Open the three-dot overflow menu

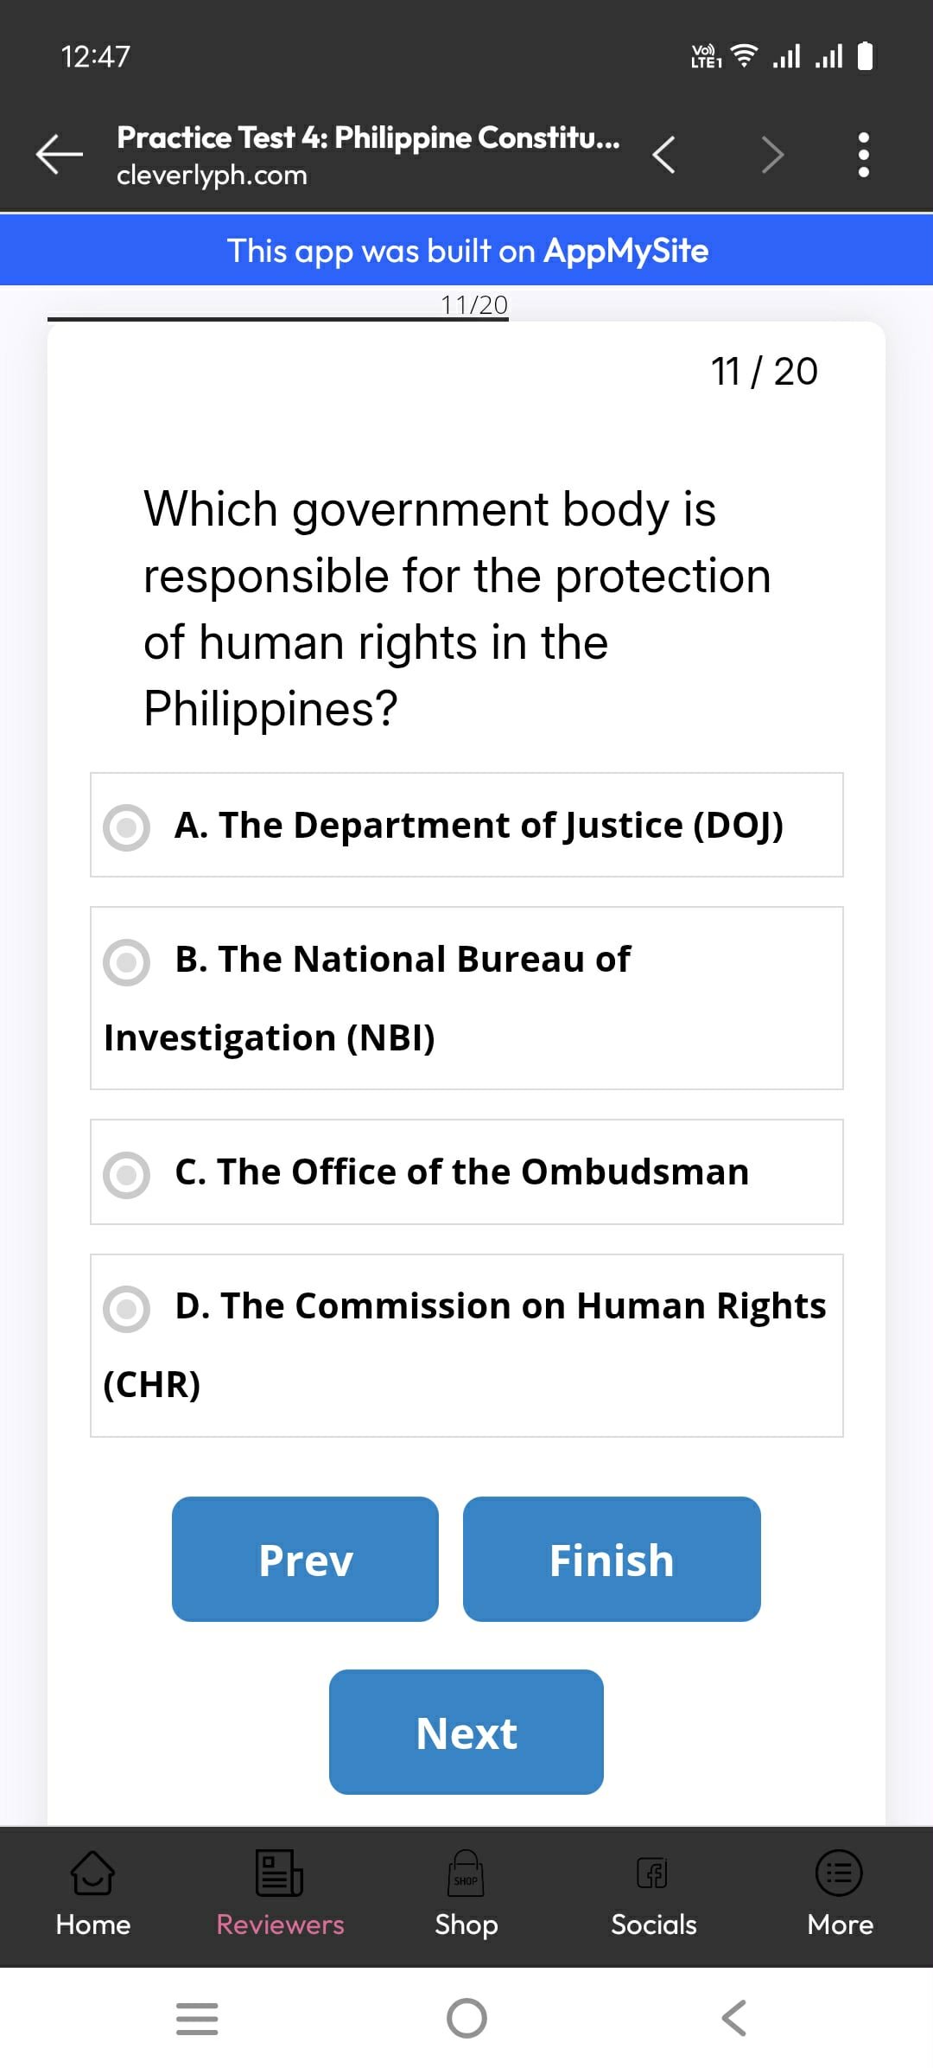[863, 155]
